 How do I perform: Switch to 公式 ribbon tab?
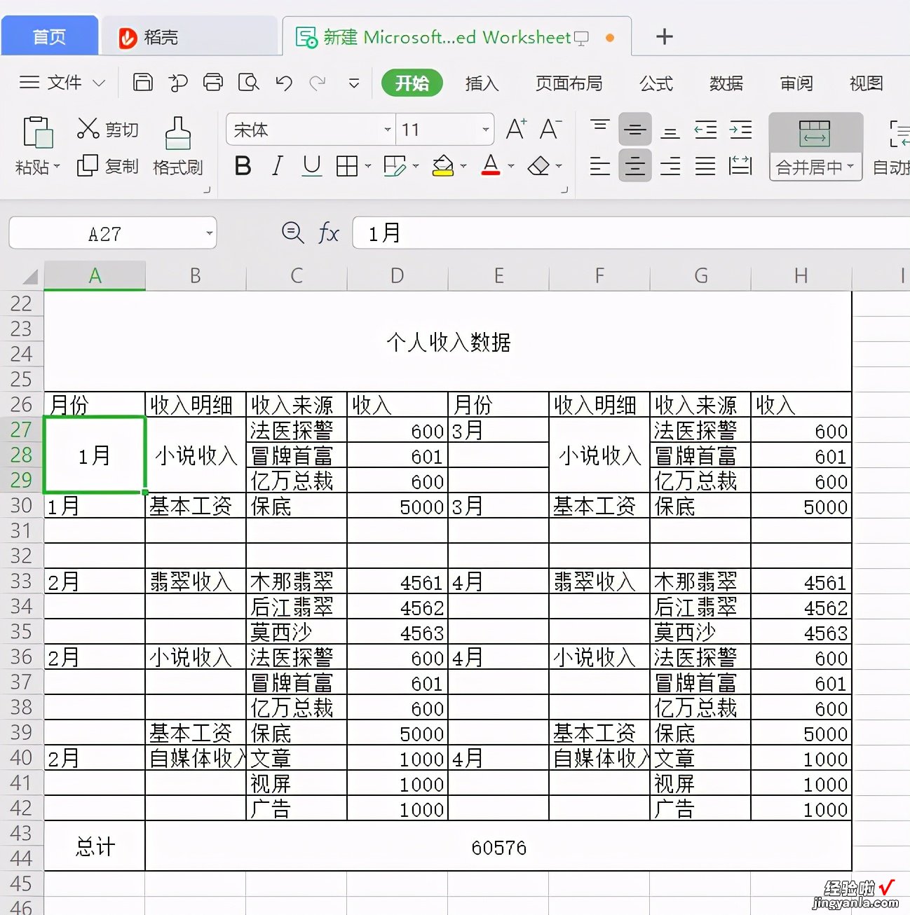656,83
